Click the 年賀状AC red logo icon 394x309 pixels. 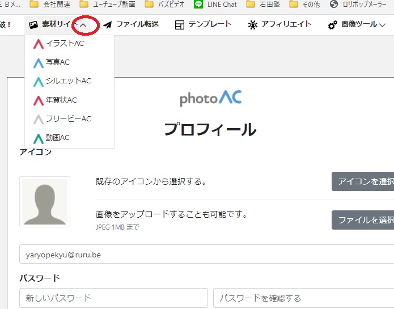click(39, 100)
